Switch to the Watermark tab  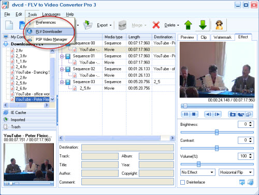click(x=222, y=37)
